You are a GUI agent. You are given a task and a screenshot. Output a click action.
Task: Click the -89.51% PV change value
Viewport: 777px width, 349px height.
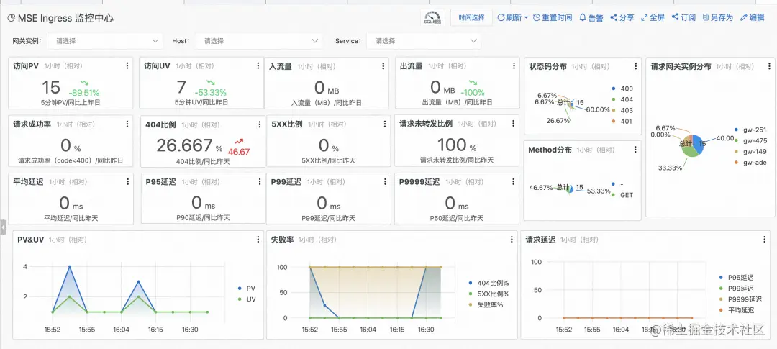coord(83,93)
